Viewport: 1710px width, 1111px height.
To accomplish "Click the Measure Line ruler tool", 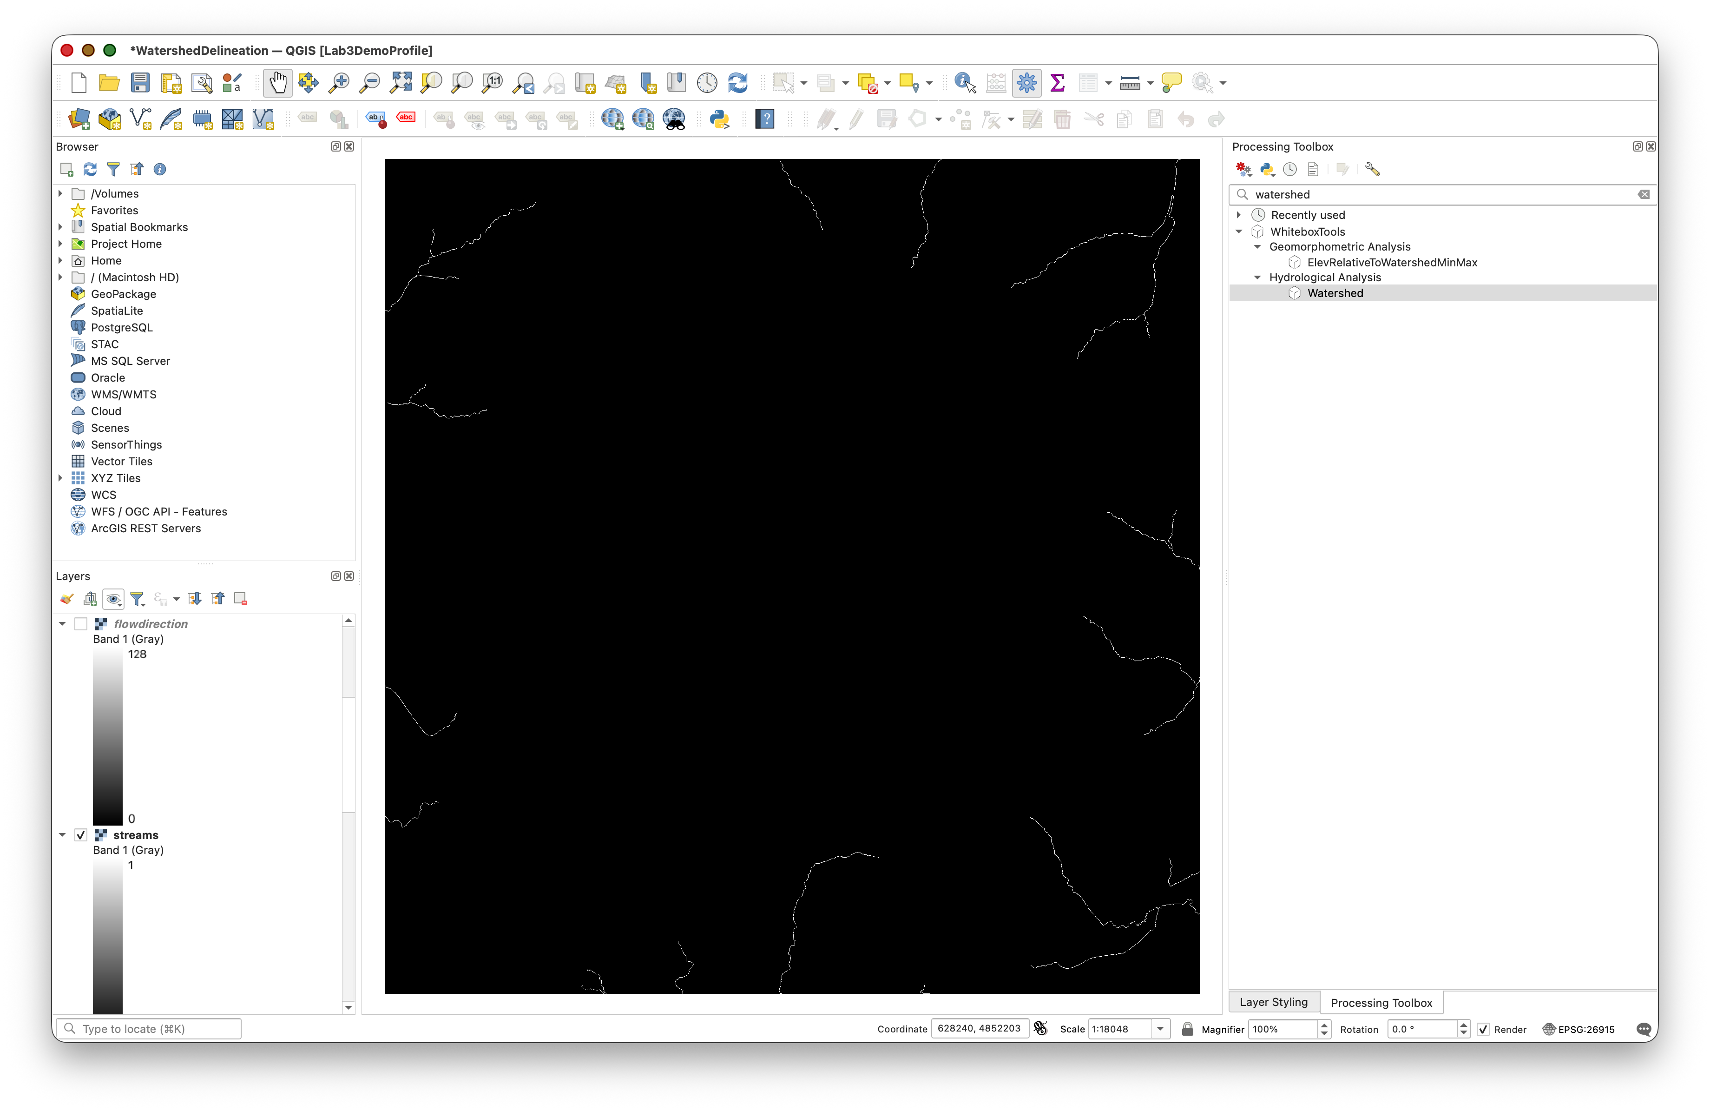I will [x=1130, y=83].
